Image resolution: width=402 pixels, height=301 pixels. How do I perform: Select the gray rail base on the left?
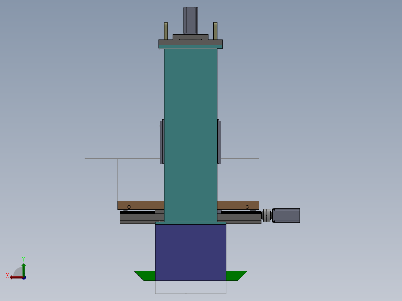pos(142,219)
